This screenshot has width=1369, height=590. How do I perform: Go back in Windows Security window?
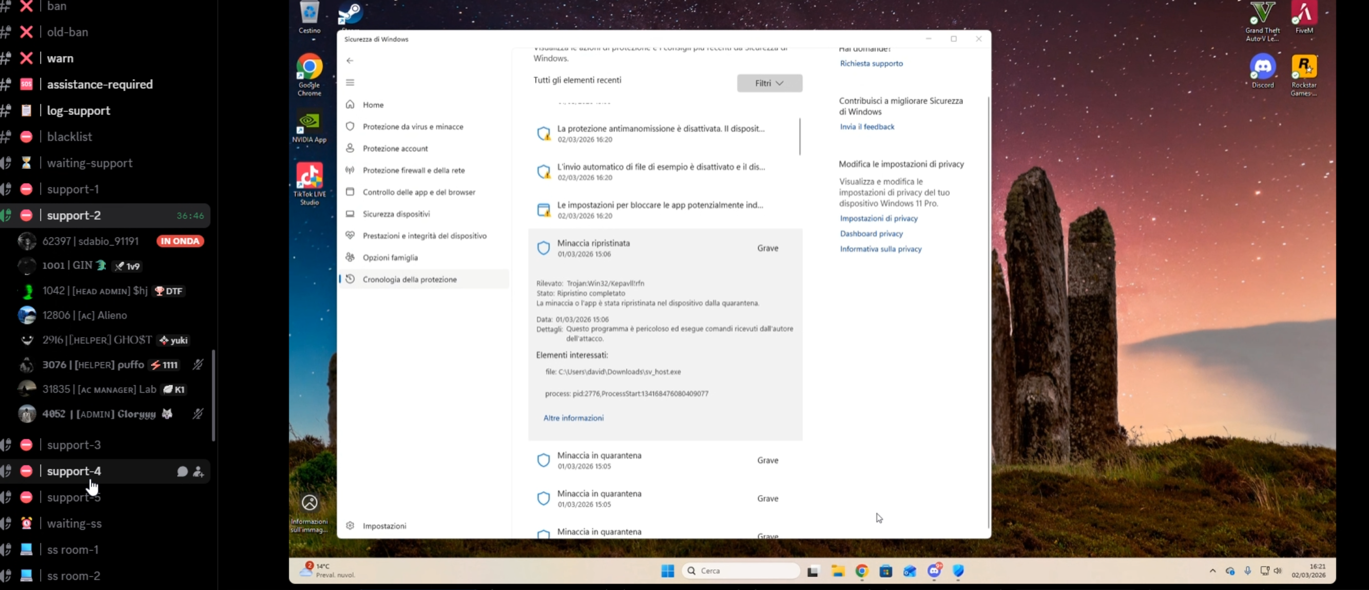point(350,61)
